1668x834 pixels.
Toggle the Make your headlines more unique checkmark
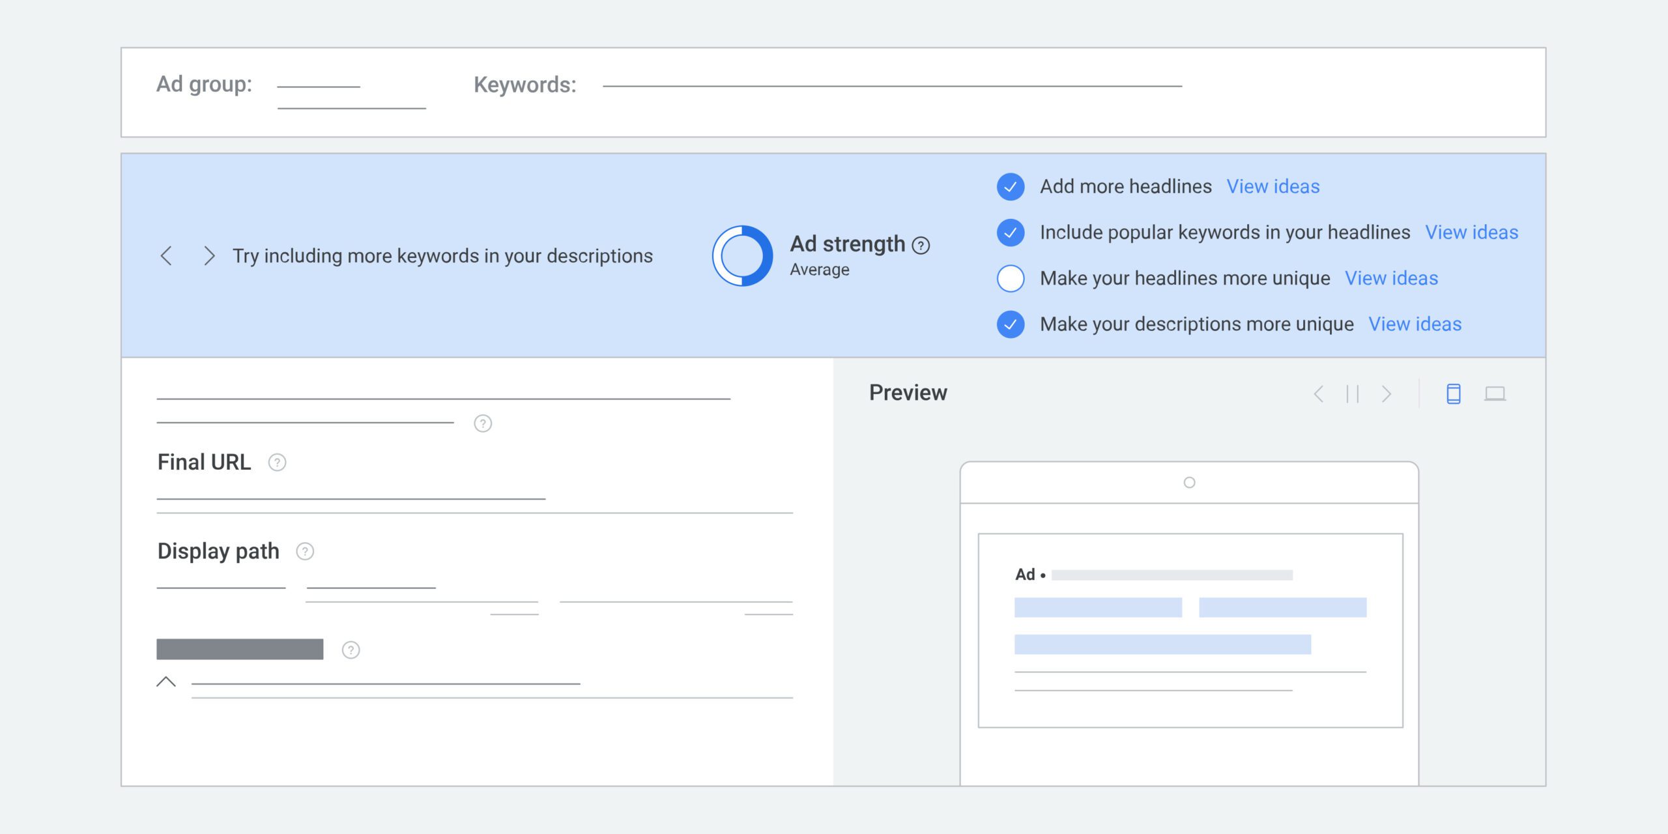click(x=1011, y=278)
